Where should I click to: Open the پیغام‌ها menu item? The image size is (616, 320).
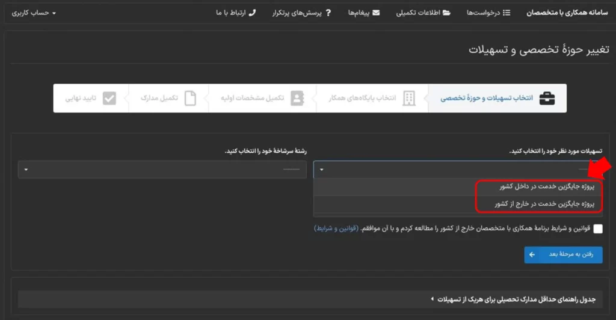[364, 13]
